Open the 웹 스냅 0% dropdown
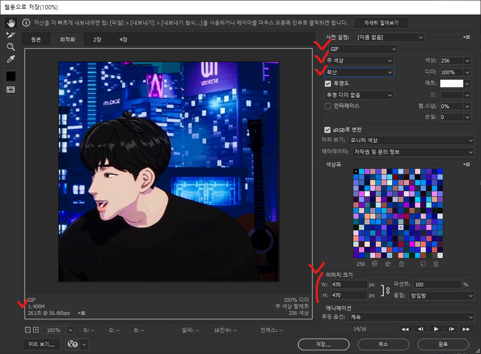 click(467, 106)
